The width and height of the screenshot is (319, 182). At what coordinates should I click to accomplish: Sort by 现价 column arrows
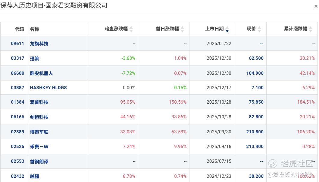[259, 29]
